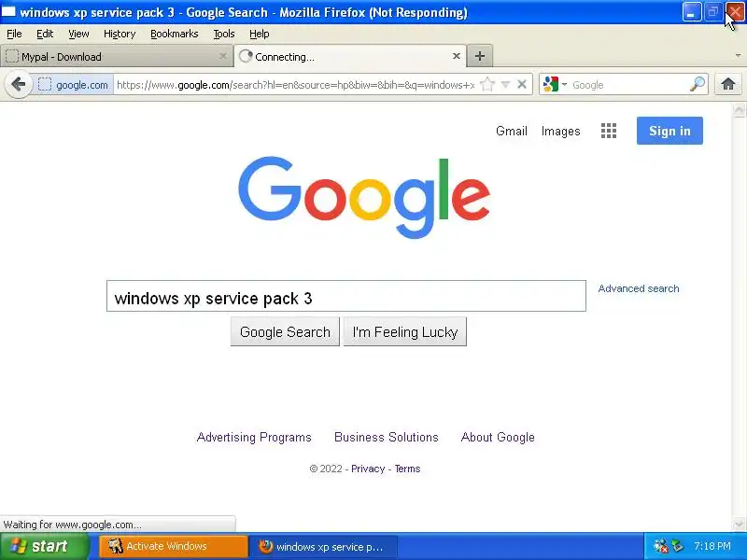Screen dimensions: 747x560
Task: Open the Tools menu
Action: pos(224,34)
